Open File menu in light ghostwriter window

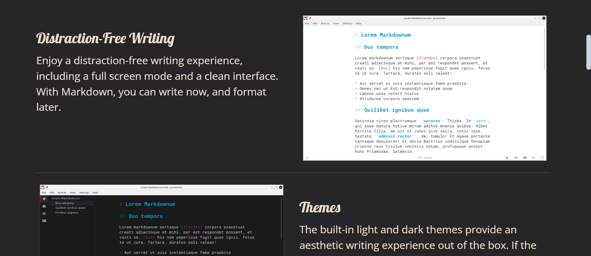[x=307, y=23]
